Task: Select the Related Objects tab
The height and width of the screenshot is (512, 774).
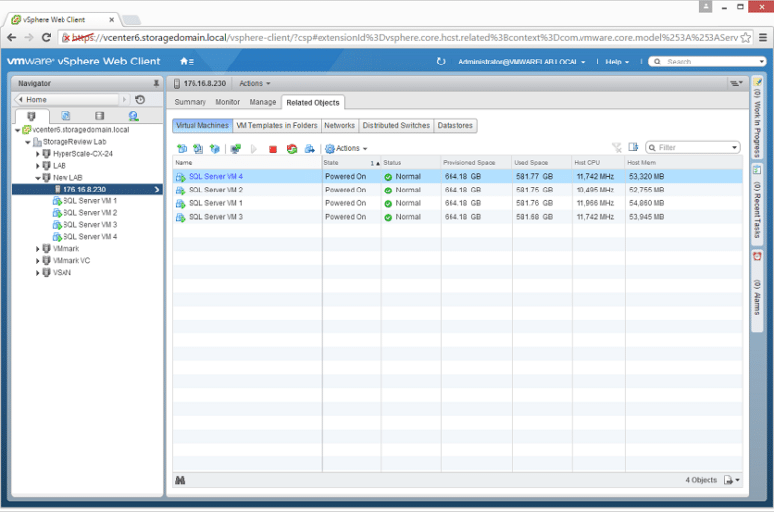Action: pos(313,102)
